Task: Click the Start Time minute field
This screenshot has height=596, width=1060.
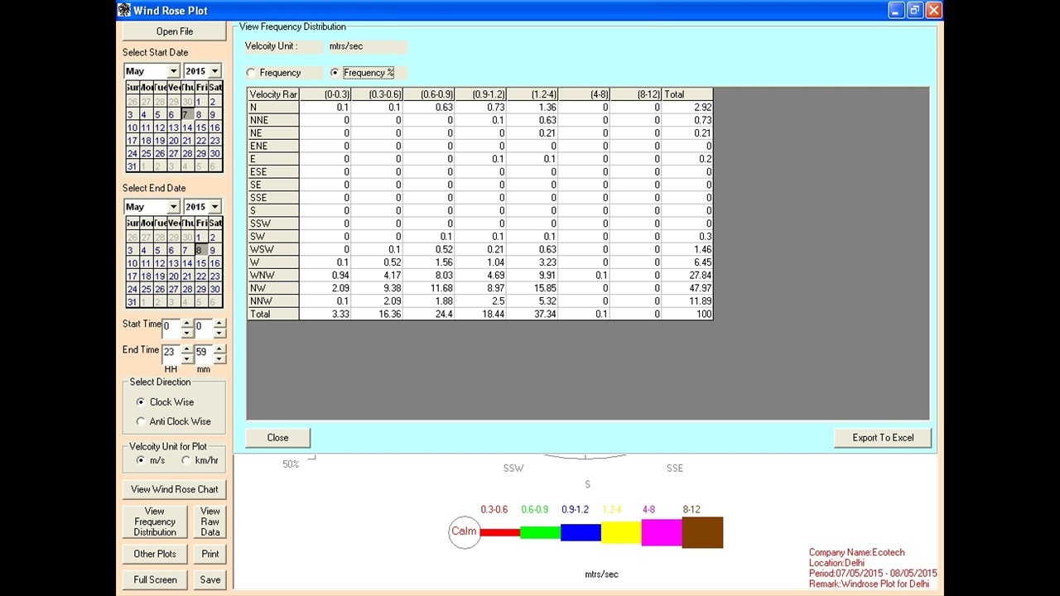Action: pyautogui.click(x=203, y=328)
